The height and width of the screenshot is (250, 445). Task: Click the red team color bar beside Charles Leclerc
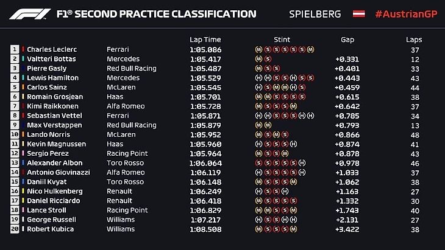(23, 50)
